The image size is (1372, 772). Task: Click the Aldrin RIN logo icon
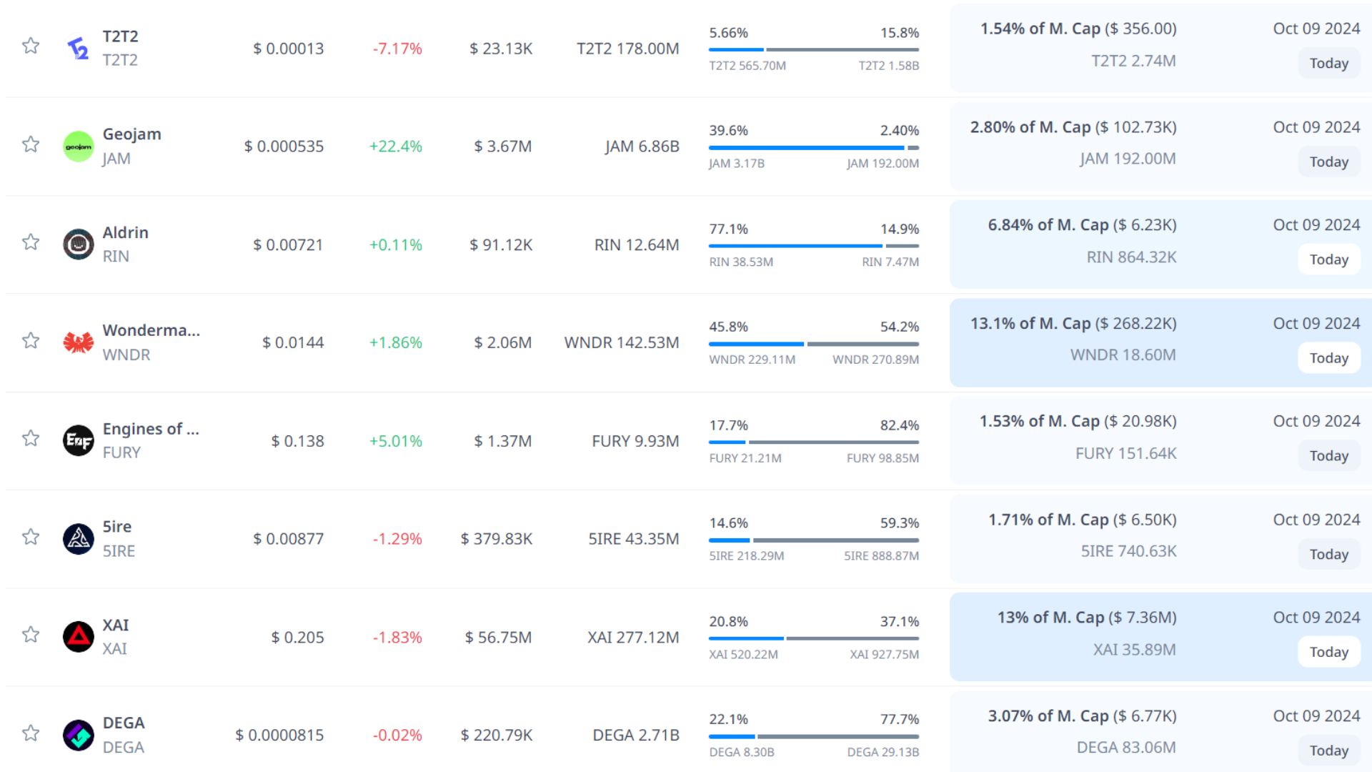(78, 244)
